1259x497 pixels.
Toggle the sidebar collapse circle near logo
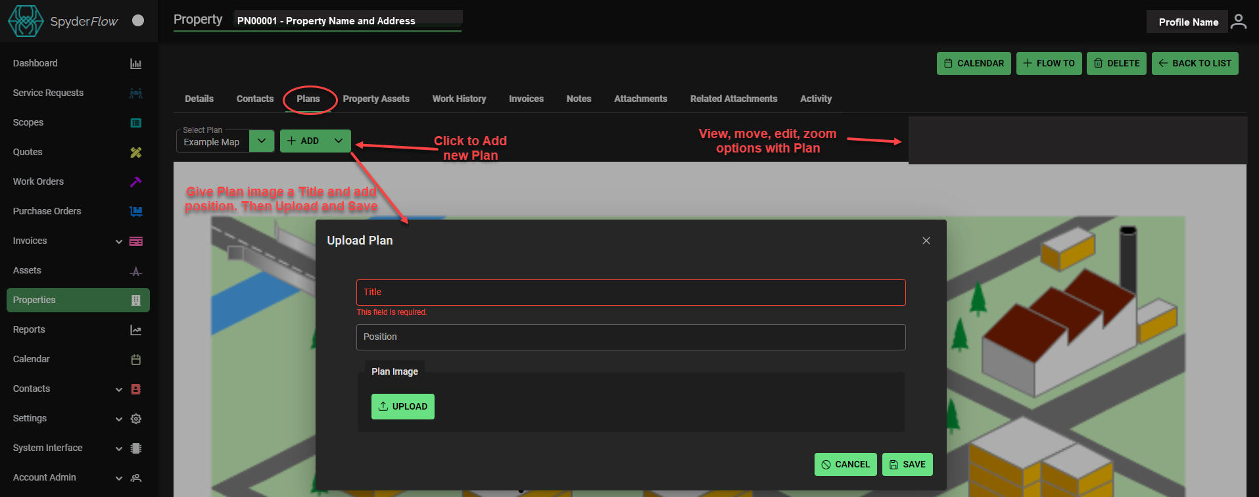point(138,20)
